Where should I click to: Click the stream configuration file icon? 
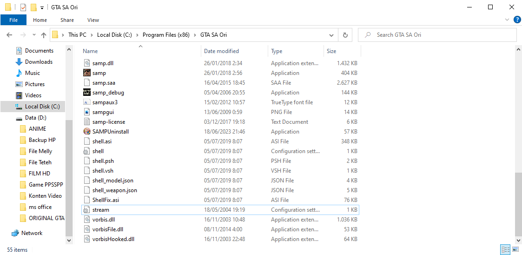pyautogui.click(x=86, y=210)
